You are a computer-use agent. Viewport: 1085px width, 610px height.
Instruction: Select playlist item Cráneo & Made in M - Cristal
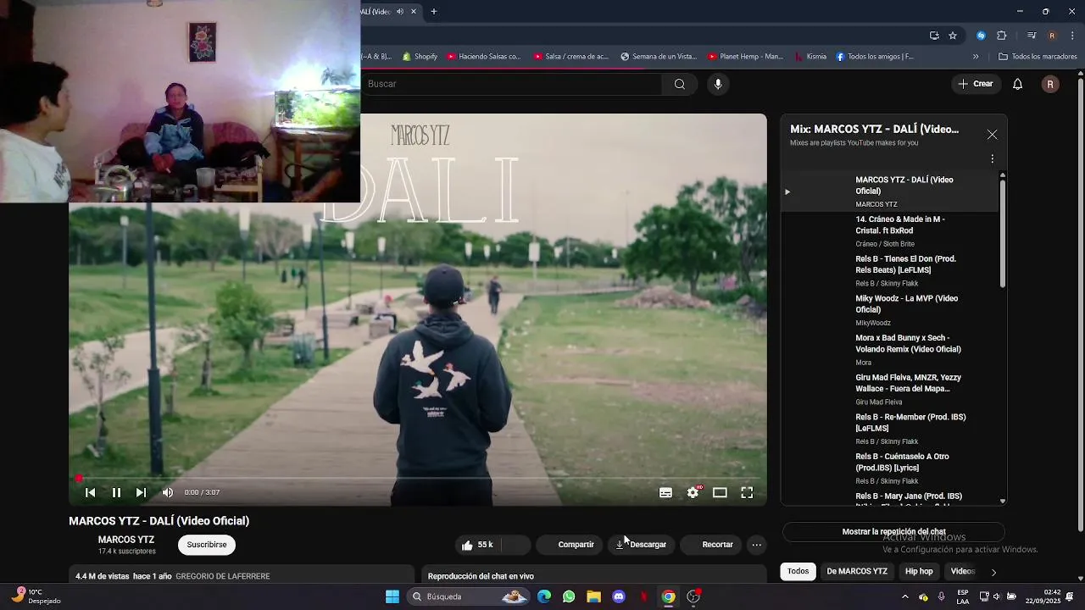coord(888,230)
